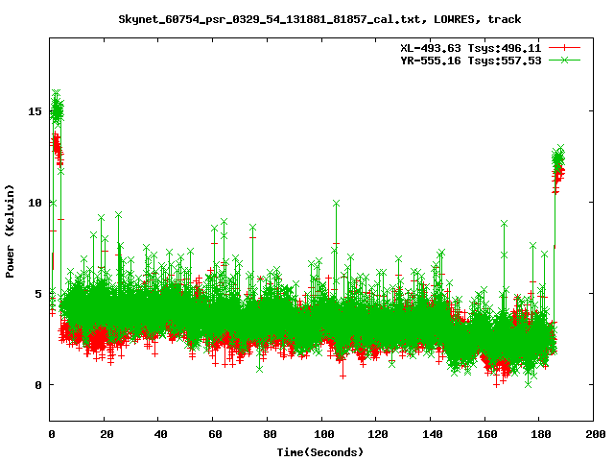Click the x-axis tick label 20
Viewport: 614px width, 461px height.
[x=106, y=434]
